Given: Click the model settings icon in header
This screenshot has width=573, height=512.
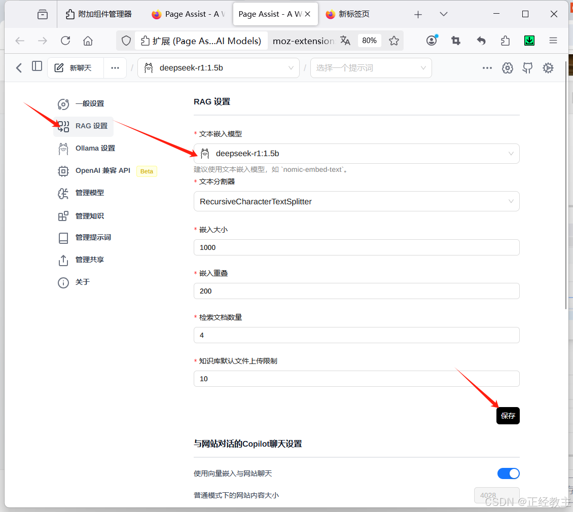Looking at the screenshot, I should (x=507, y=68).
